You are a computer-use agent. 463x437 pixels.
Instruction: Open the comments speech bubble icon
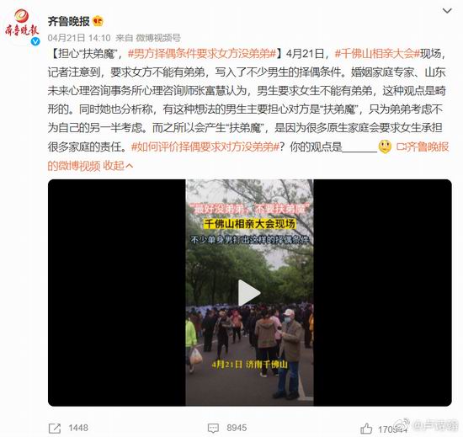(x=213, y=428)
